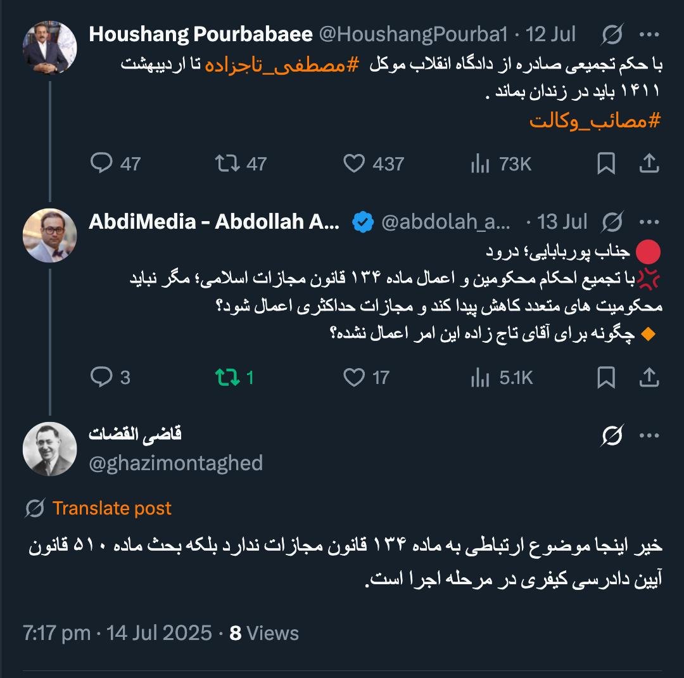
Task: View analytics showing 5.1K views
Action: (481, 378)
